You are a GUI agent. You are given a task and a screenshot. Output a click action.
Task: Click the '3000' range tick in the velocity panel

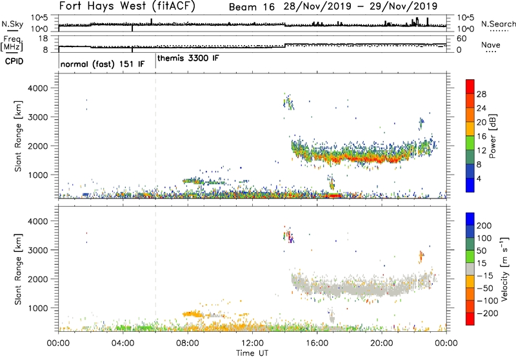(x=38, y=250)
